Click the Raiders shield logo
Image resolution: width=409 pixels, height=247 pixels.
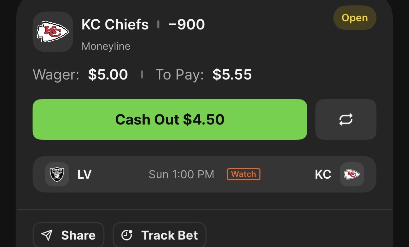click(57, 174)
